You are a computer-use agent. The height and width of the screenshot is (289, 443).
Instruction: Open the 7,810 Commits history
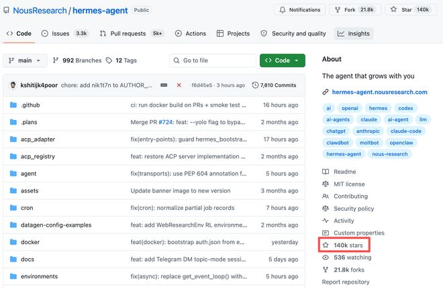point(274,85)
